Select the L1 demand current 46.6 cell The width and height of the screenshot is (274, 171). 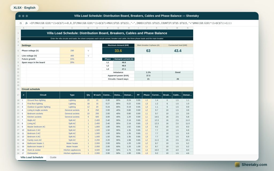coord(124,63)
